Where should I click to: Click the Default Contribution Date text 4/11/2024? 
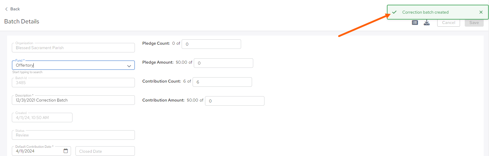(25, 151)
